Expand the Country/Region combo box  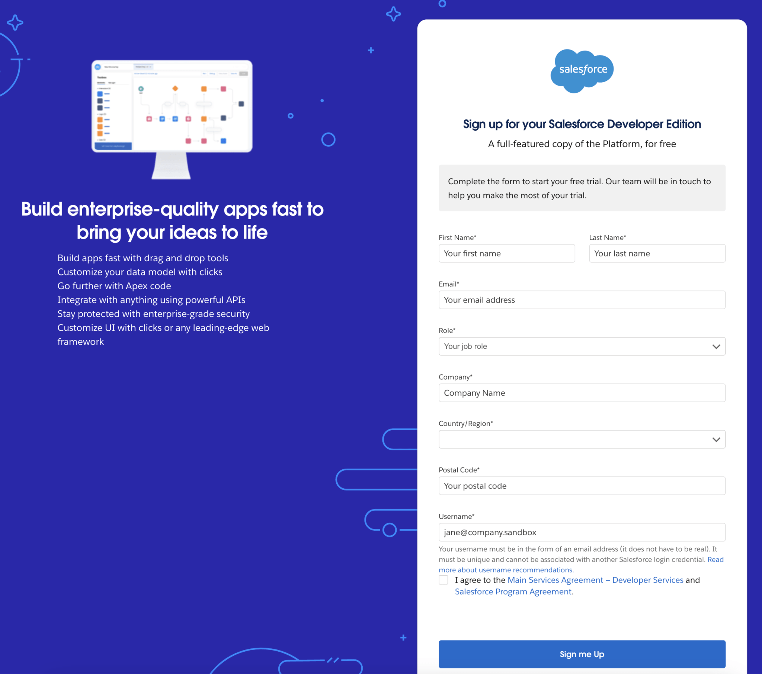click(574, 440)
